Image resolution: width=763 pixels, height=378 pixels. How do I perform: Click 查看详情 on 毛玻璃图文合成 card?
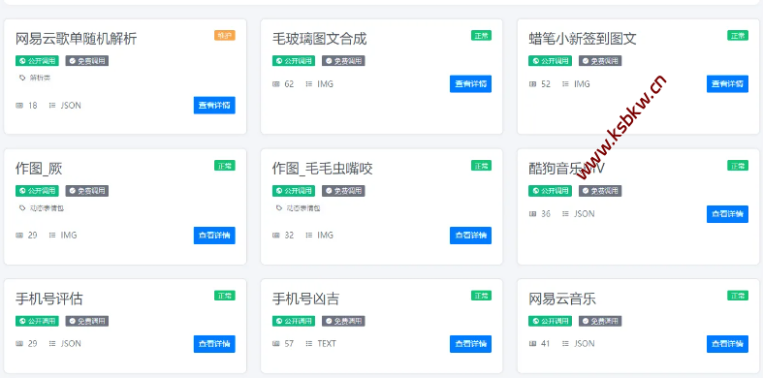tap(470, 83)
